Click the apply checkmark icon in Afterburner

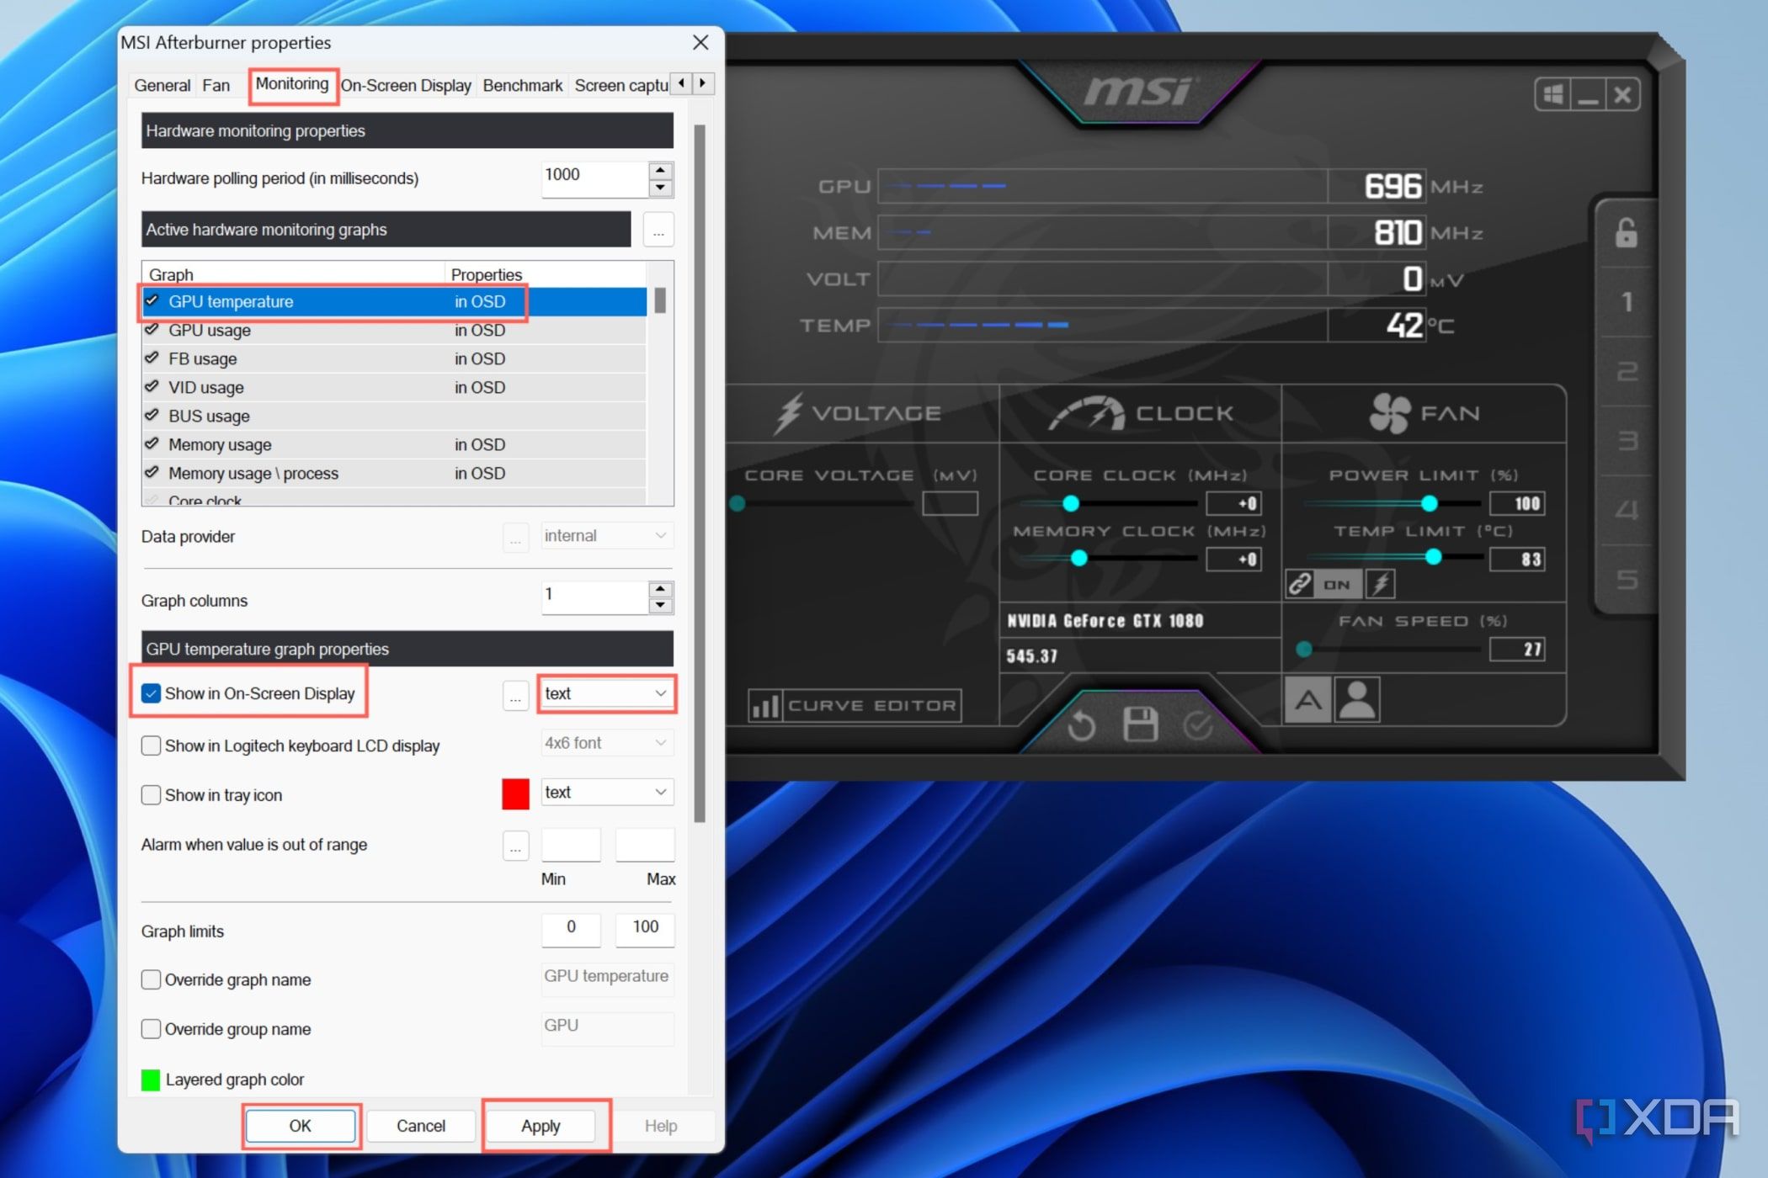point(1198,724)
